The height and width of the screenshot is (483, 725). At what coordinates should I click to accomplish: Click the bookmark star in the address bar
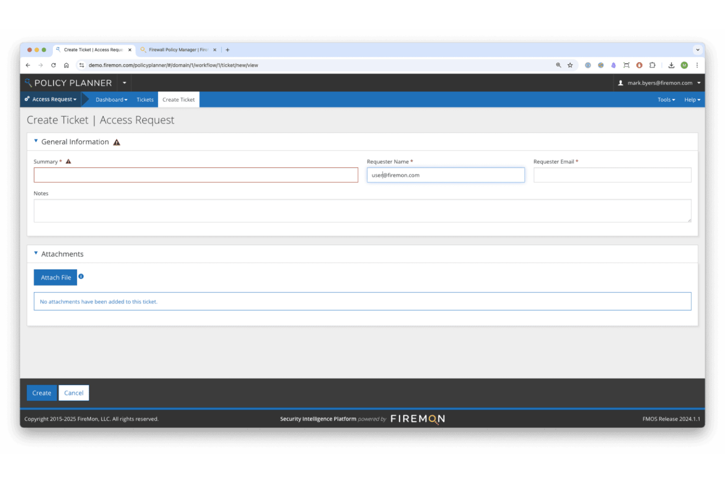570,65
